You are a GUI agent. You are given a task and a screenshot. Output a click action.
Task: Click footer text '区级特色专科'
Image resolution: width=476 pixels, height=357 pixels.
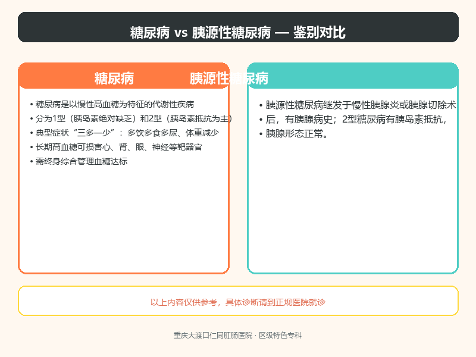pos(280,336)
